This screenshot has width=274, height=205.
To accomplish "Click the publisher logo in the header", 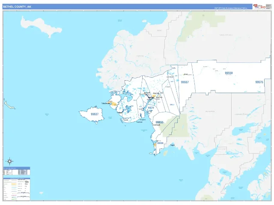I will 259,7.
